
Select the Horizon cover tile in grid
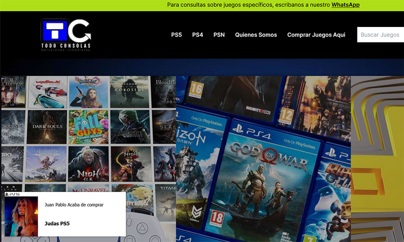(x=47, y=163)
